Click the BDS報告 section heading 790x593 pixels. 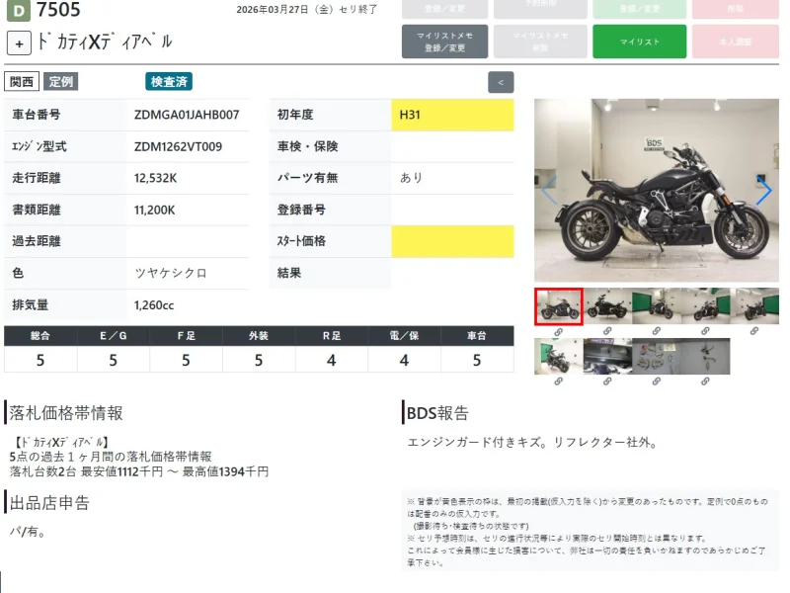tap(437, 413)
